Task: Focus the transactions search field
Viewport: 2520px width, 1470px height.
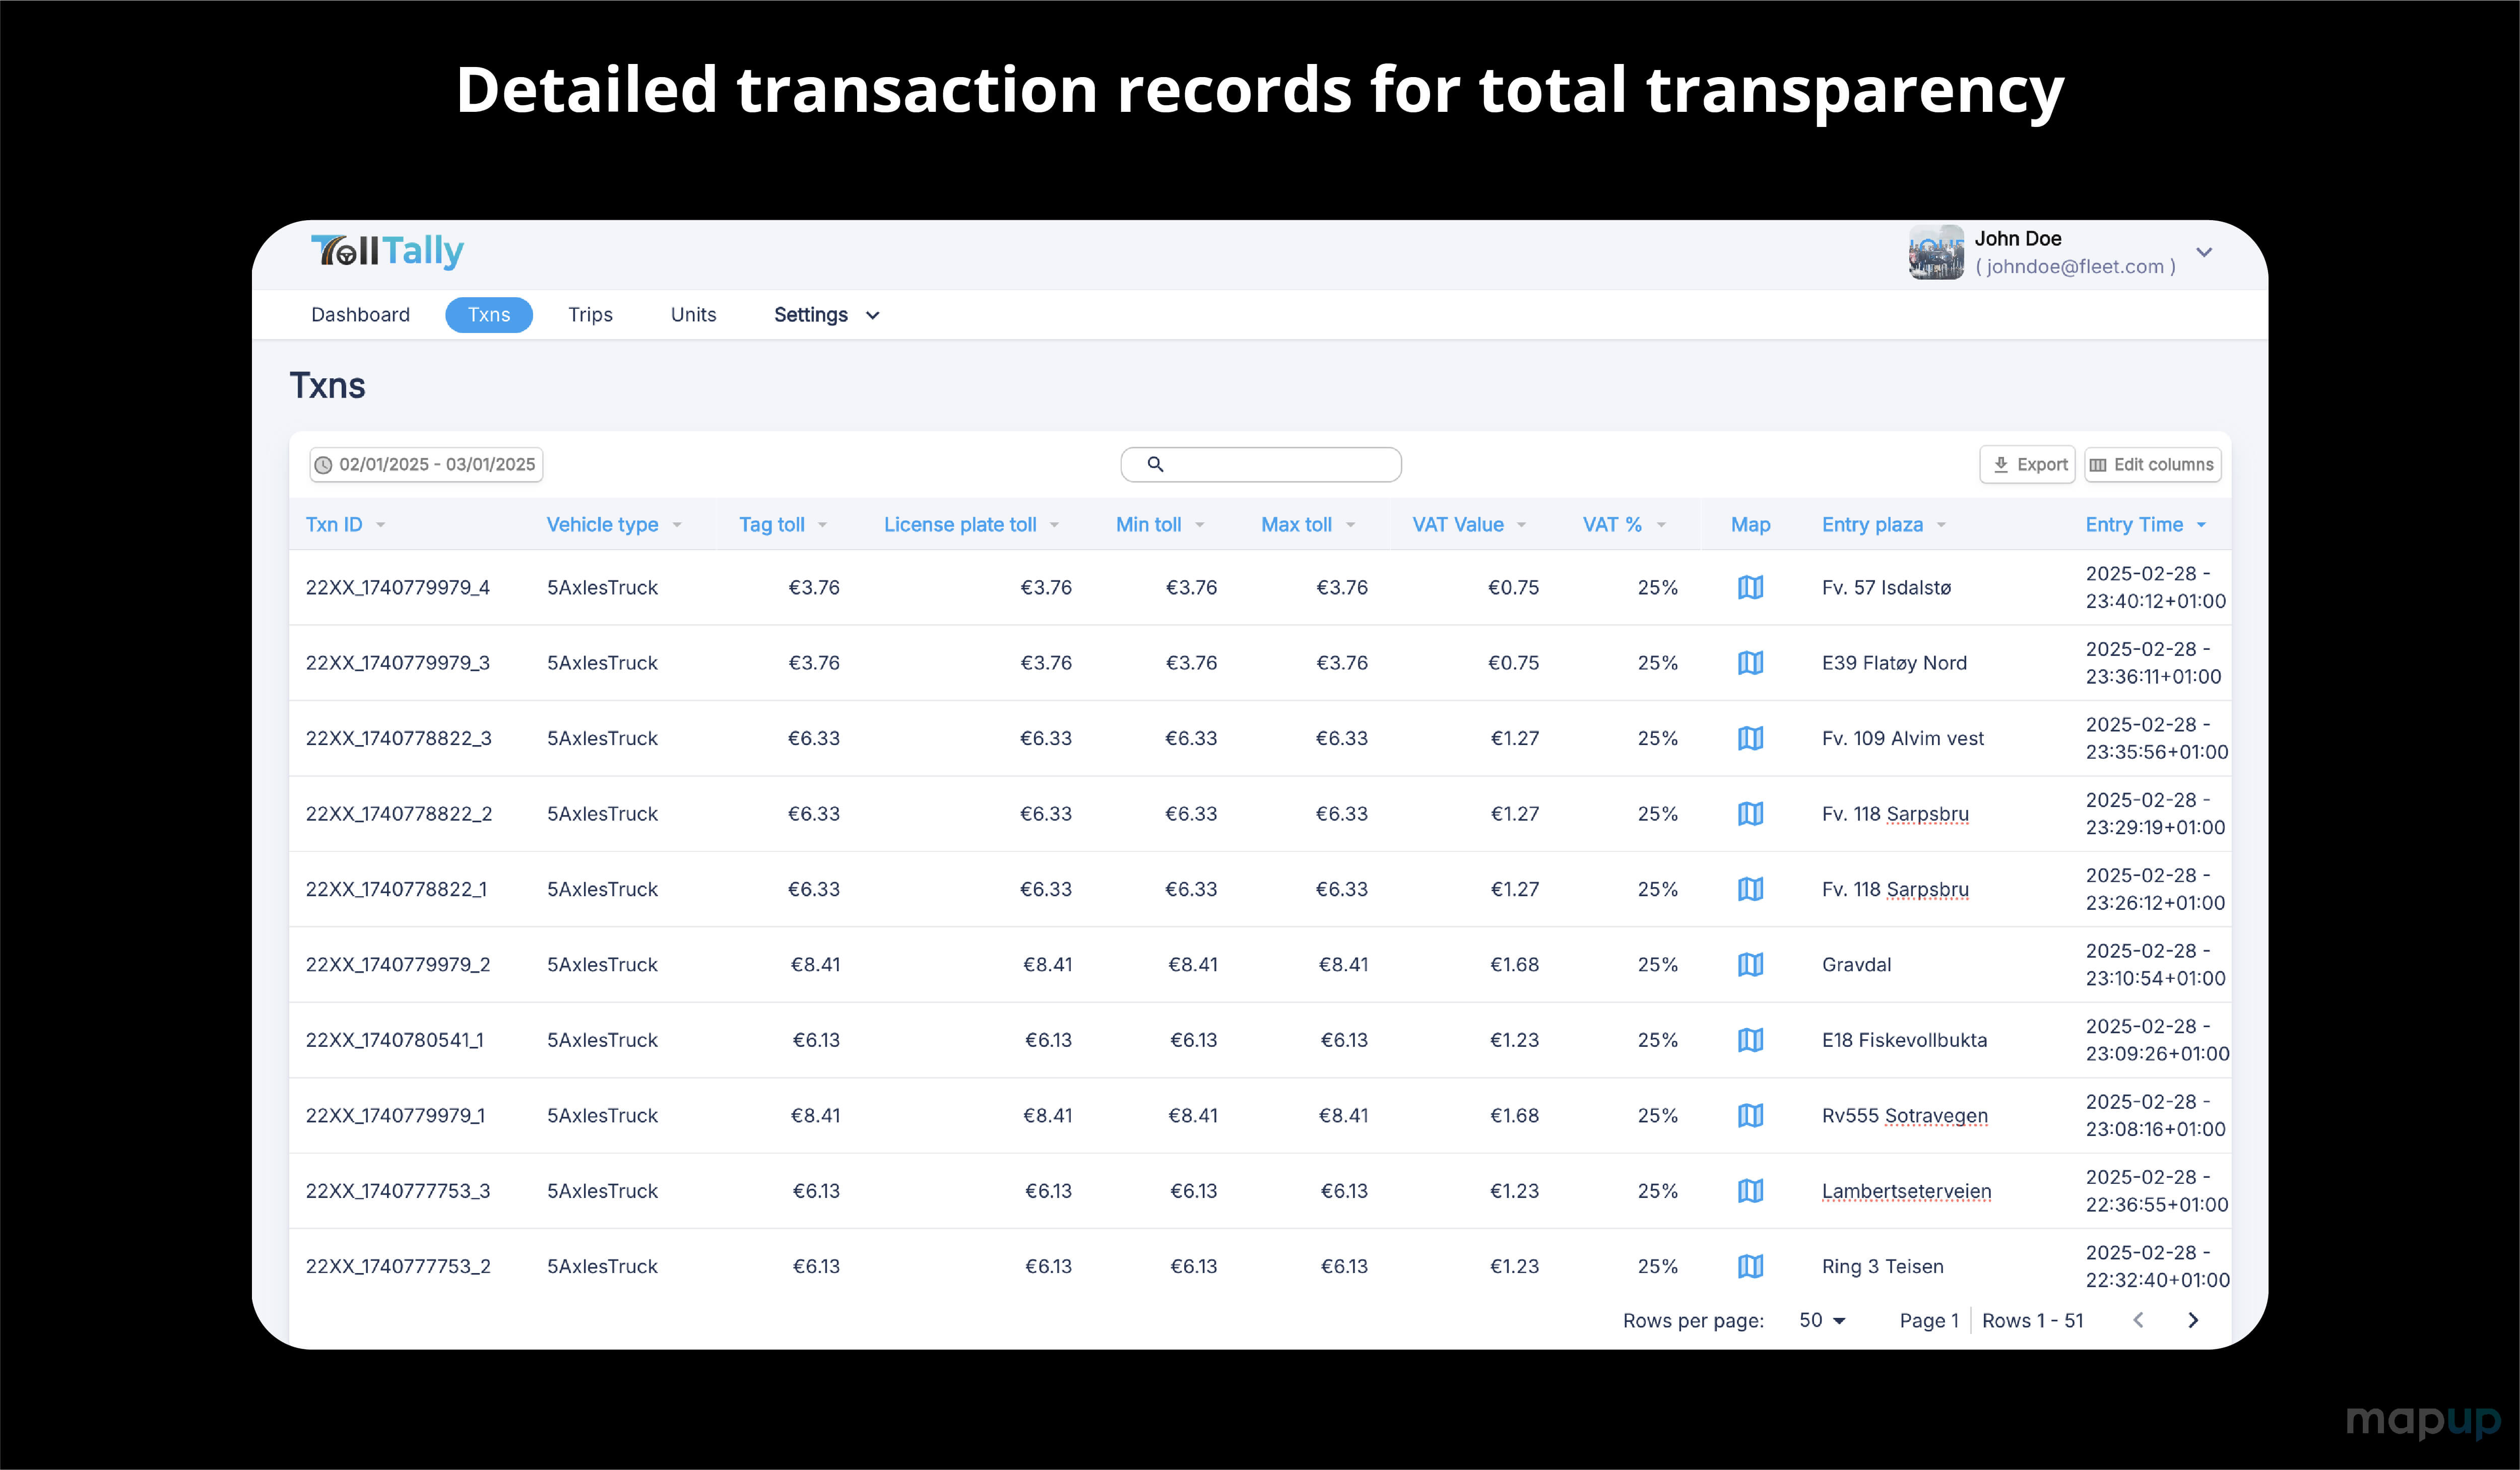Action: pos(1261,464)
